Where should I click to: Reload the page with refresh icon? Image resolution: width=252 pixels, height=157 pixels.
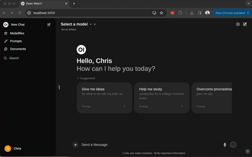pos(20,13)
